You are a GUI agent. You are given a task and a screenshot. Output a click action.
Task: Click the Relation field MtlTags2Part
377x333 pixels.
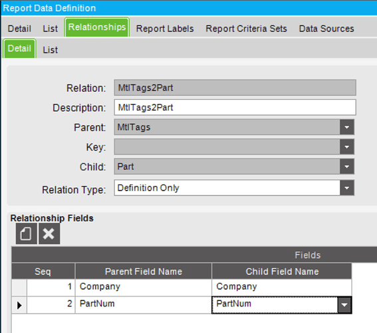pyautogui.click(x=235, y=88)
